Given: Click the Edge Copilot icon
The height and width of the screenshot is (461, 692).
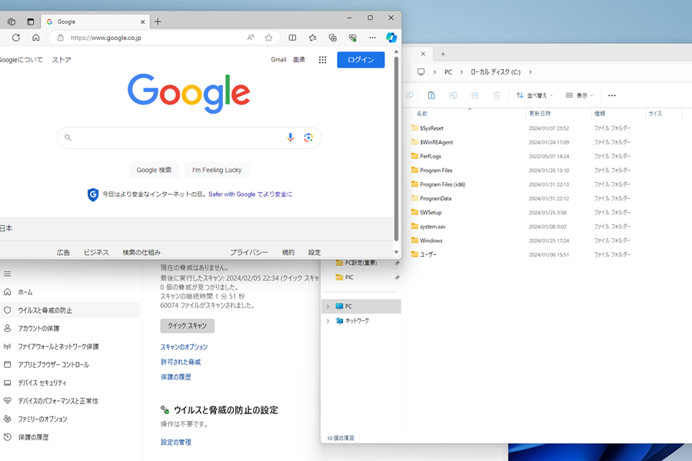Looking at the screenshot, I should point(391,37).
